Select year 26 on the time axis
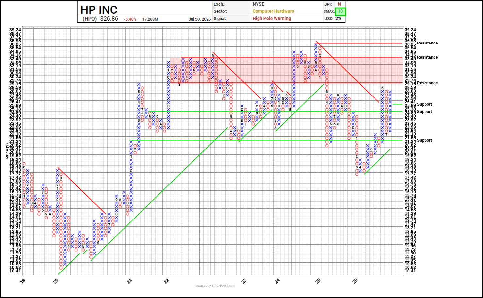The width and height of the screenshot is (483, 298). [355, 281]
